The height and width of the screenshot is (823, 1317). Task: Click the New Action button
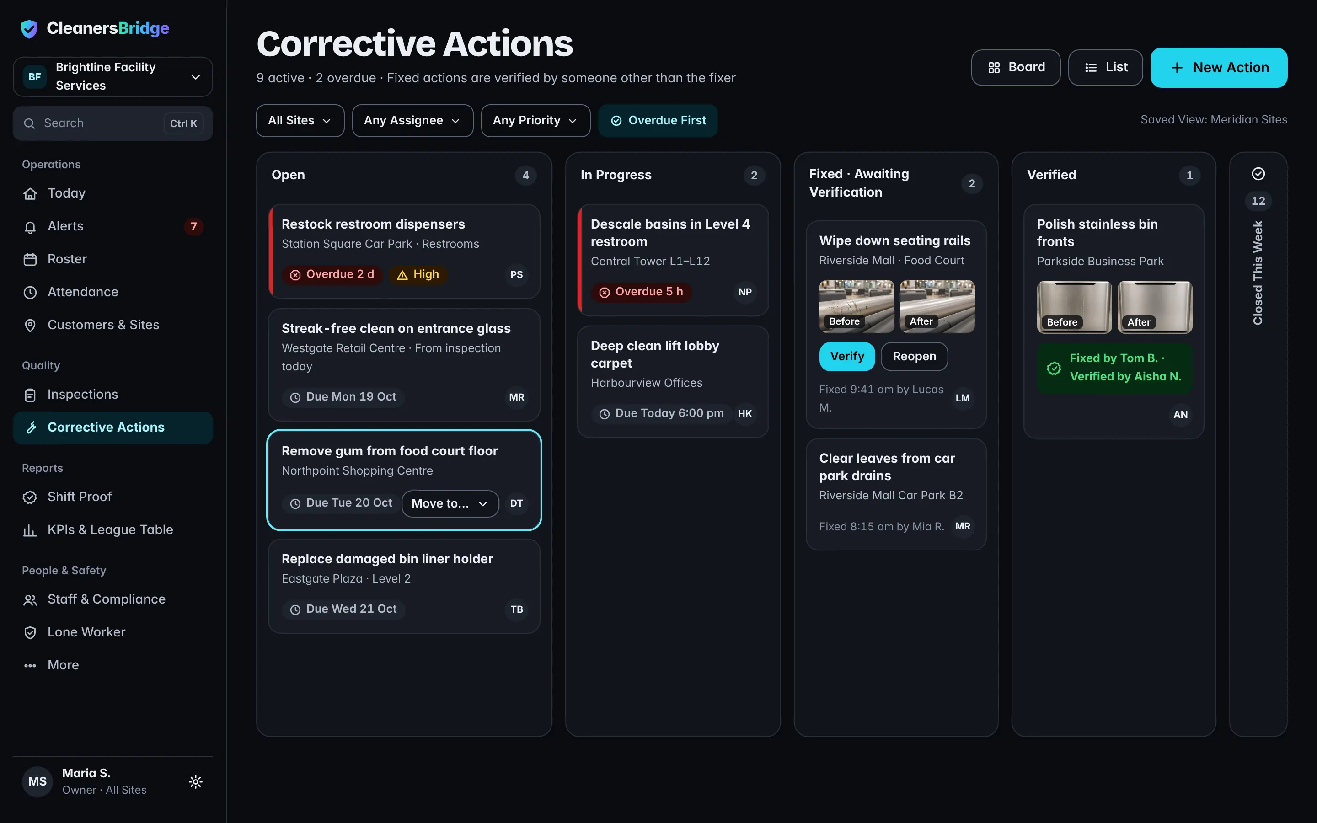1219,68
